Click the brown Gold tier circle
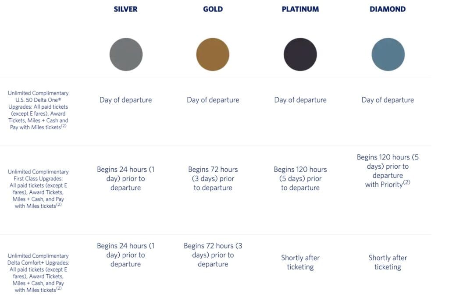The height and width of the screenshot is (301, 449). 213,54
